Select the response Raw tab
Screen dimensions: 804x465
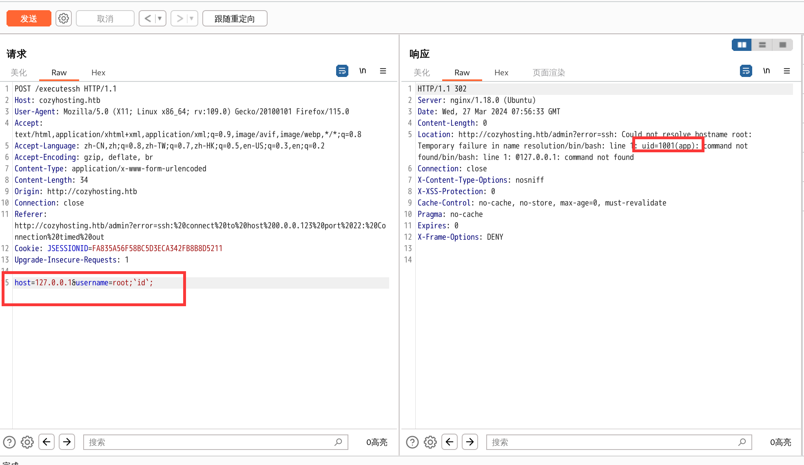(462, 72)
